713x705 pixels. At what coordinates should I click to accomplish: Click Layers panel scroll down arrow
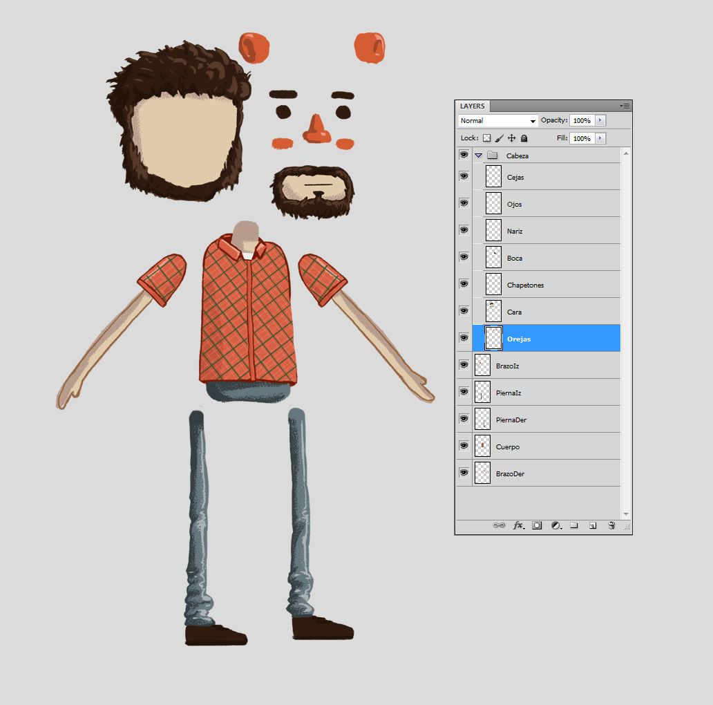click(x=626, y=514)
